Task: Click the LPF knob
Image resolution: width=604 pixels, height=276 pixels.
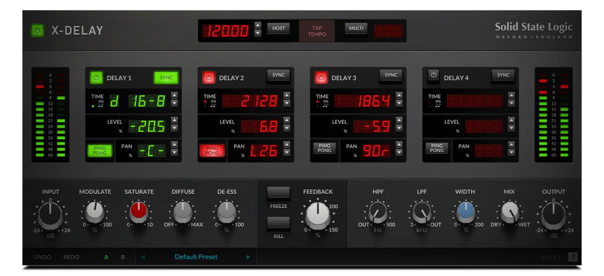Action: (x=422, y=213)
